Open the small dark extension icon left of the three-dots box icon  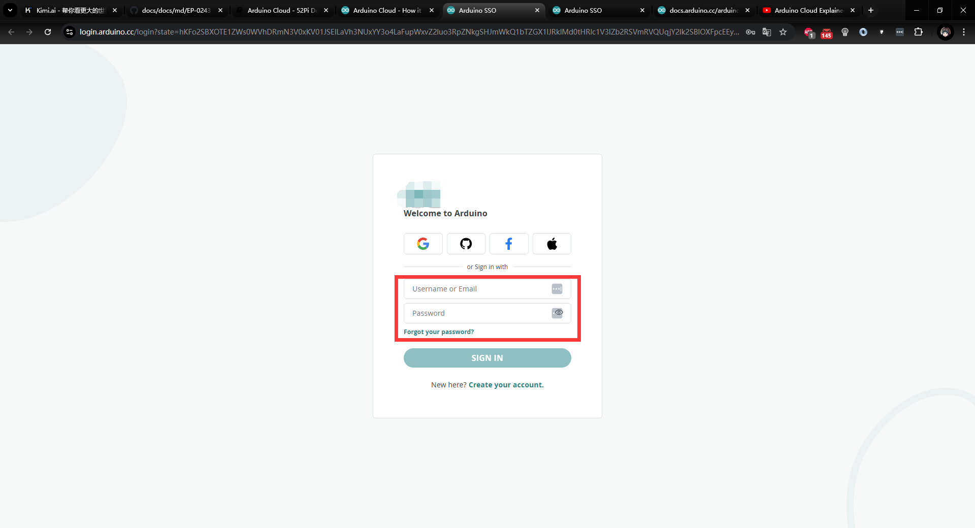coord(882,32)
